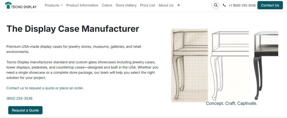Visit the Store Gallery page
Image resolution: width=287 pixels, height=118 pixels.
[x=126, y=5]
